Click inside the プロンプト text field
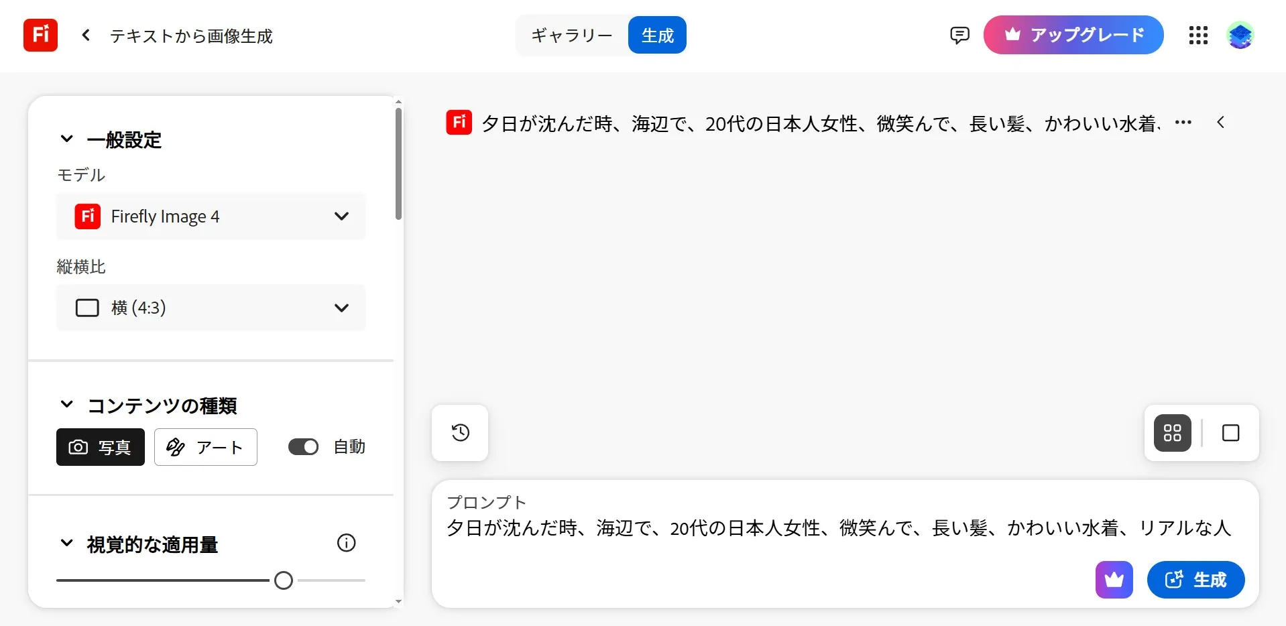 point(738,528)
